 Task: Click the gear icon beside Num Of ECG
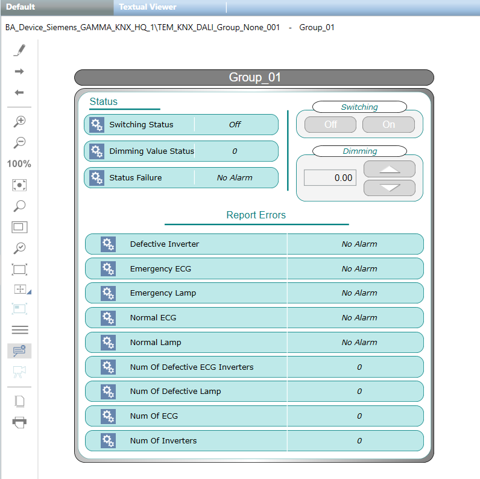click(x=108, y=416)
